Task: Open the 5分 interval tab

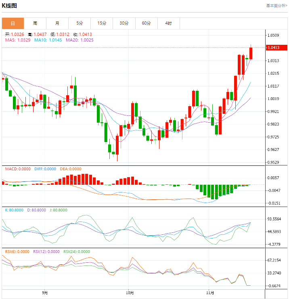Action: pyautogui.click(x=80, y=23)
